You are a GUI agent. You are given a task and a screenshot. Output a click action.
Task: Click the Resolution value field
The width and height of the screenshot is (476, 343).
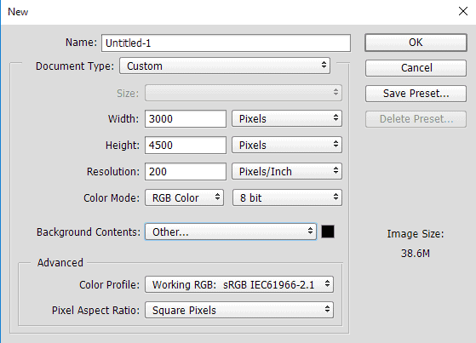tap(185, 172)
